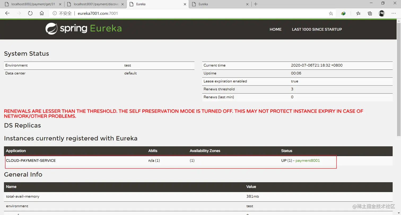Click the n/a (1) AMIs cell
The width and height of the screenshot is (401, 215).
point(154,160)
